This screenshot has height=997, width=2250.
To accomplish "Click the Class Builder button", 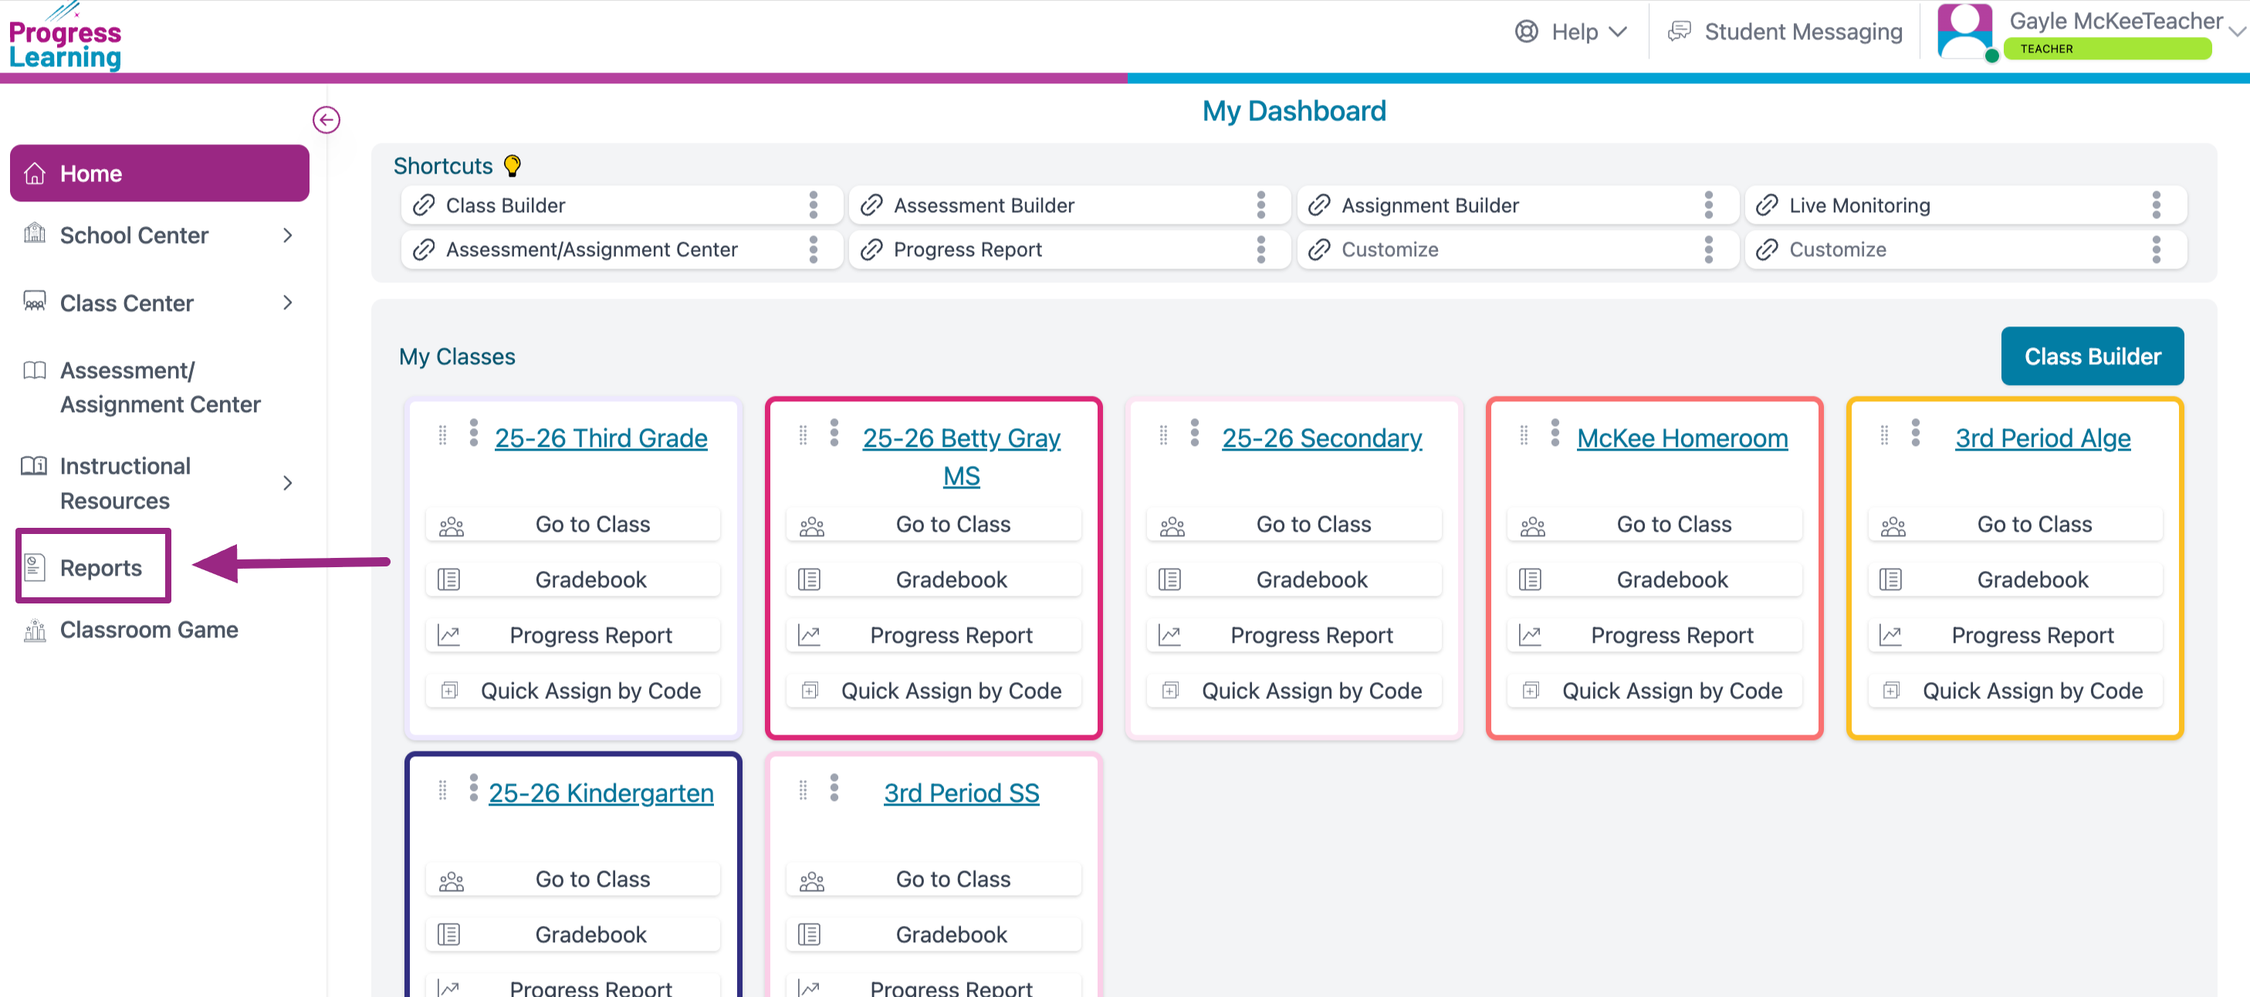I will click(x=2092, y=357).
